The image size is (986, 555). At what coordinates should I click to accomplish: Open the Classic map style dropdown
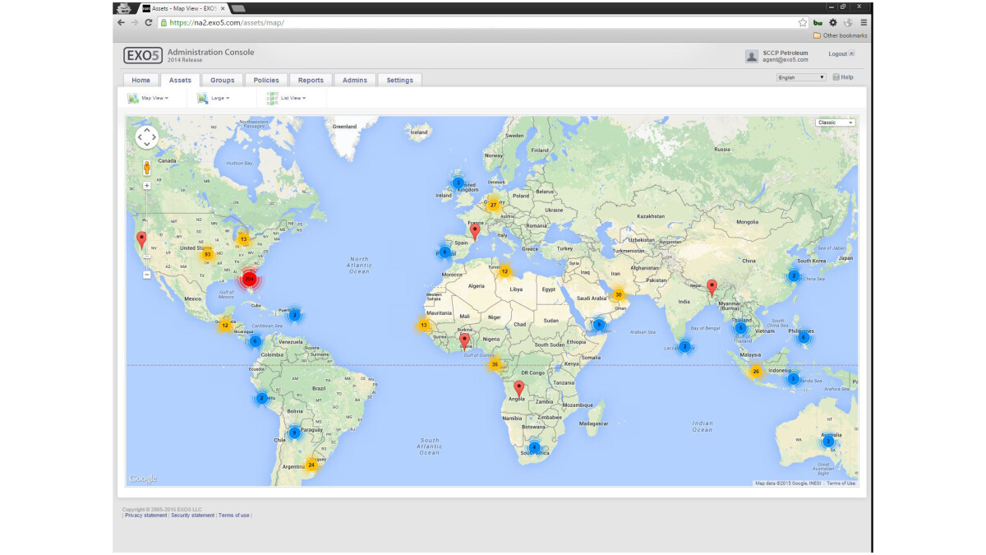835,123
